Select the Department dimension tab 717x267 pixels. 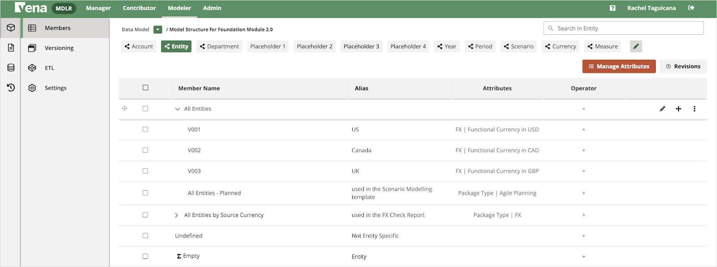click(x=219, y=47)
